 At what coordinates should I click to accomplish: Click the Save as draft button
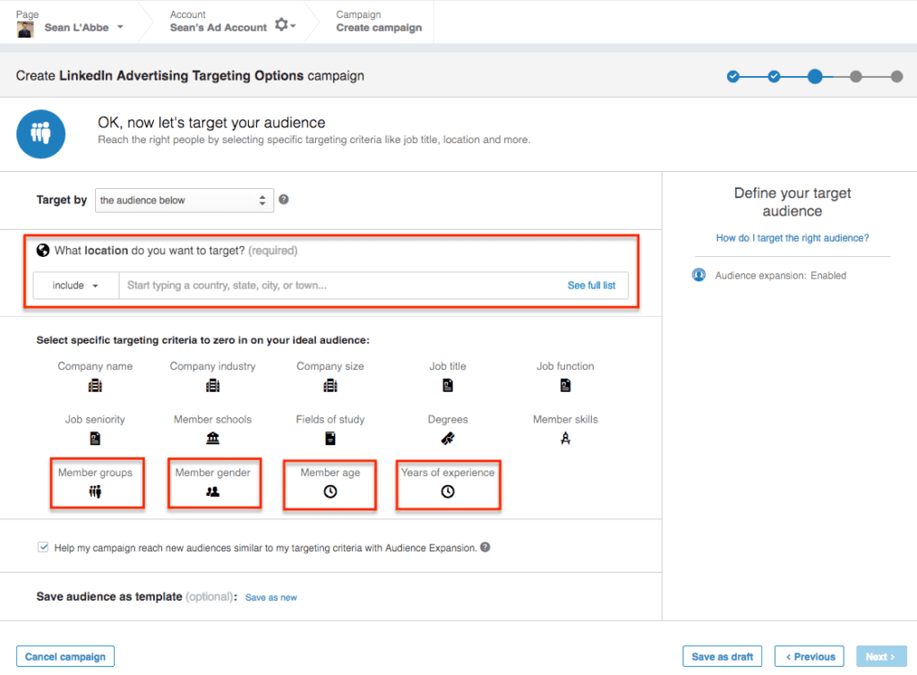click(x=722, y=655)
